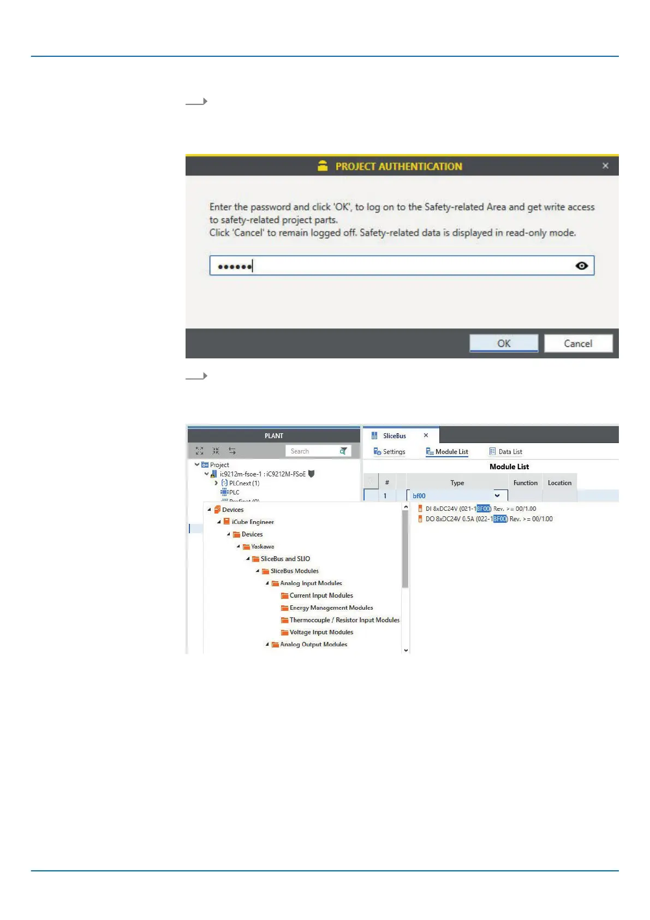This screenshot has width=650, height=920.
Task: Select Analog Input Modules folder
Action: [x=311, y=583]
